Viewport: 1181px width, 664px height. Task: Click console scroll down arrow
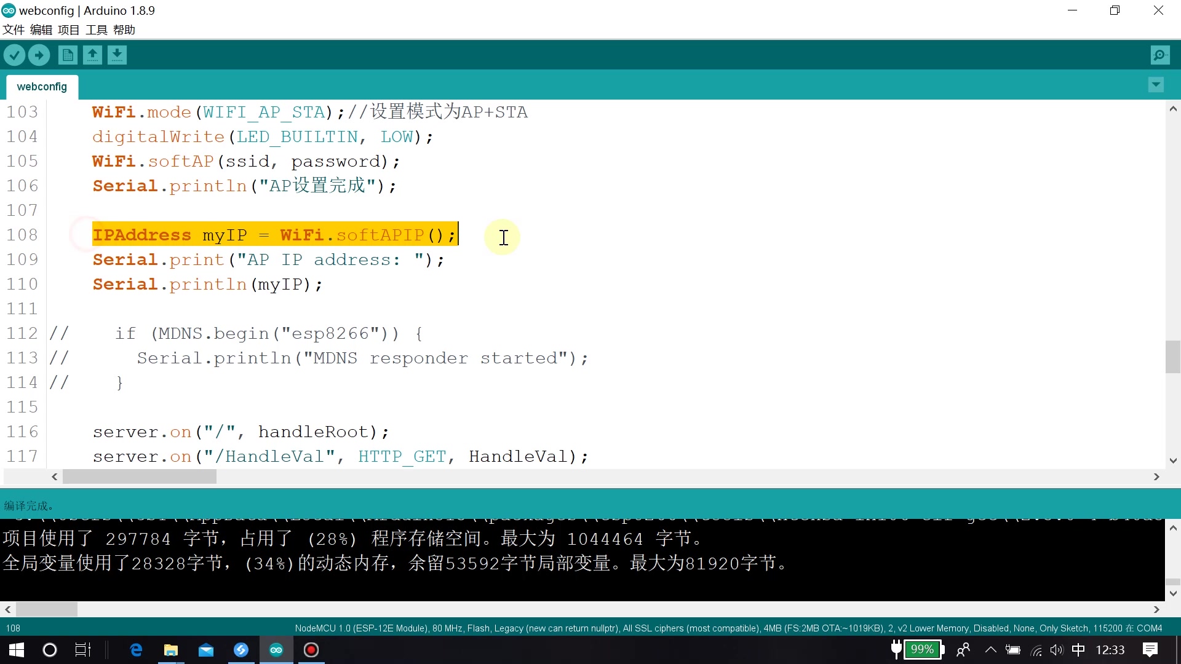(x=1173, y=593)
